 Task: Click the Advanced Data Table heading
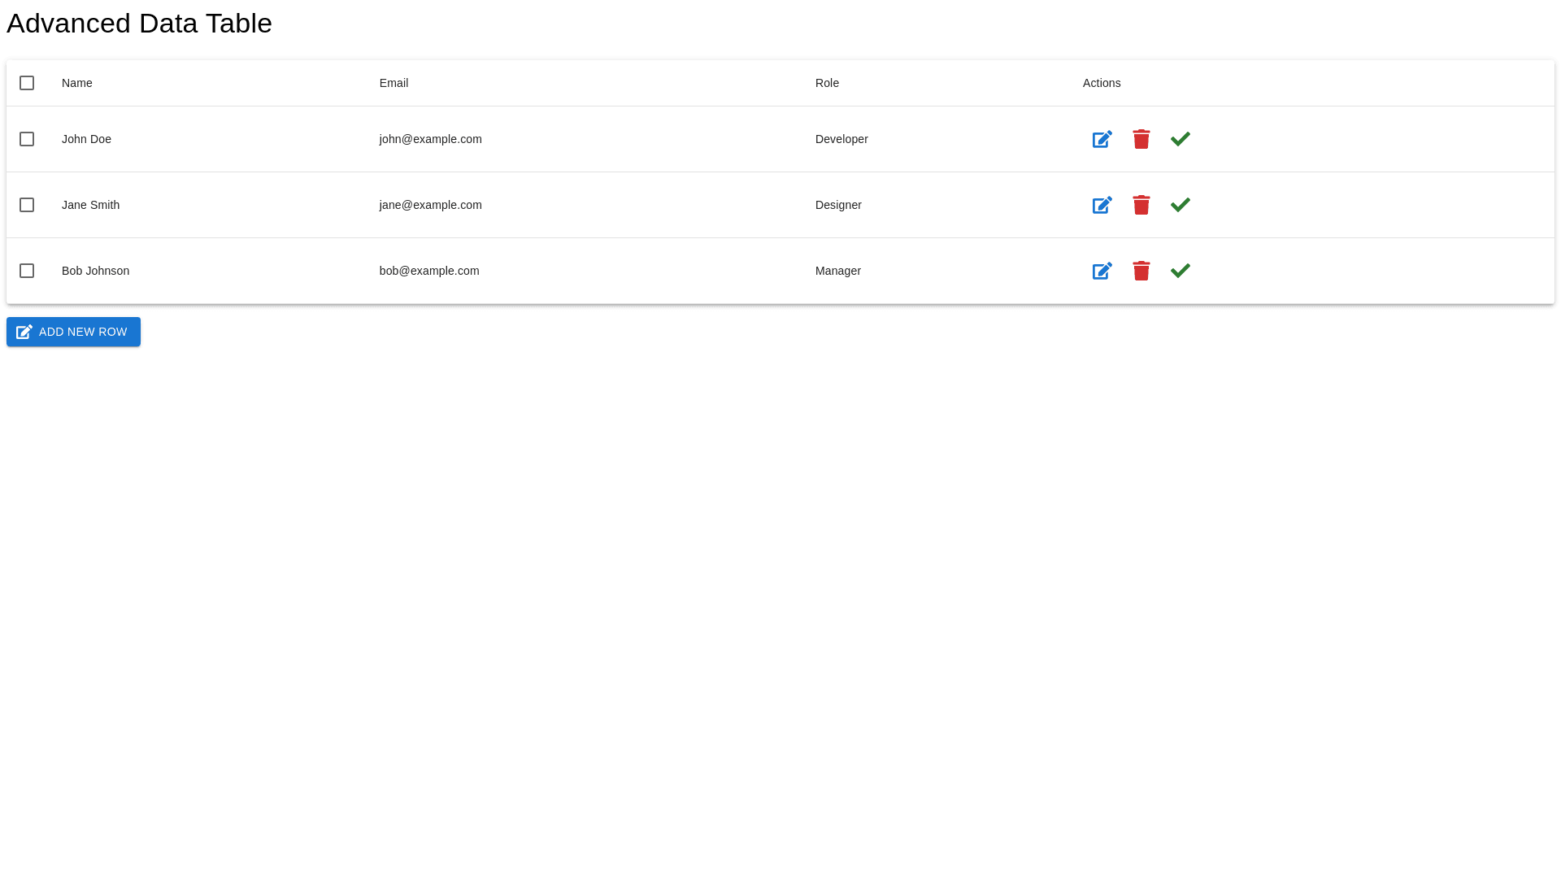[x=139, y=24]
